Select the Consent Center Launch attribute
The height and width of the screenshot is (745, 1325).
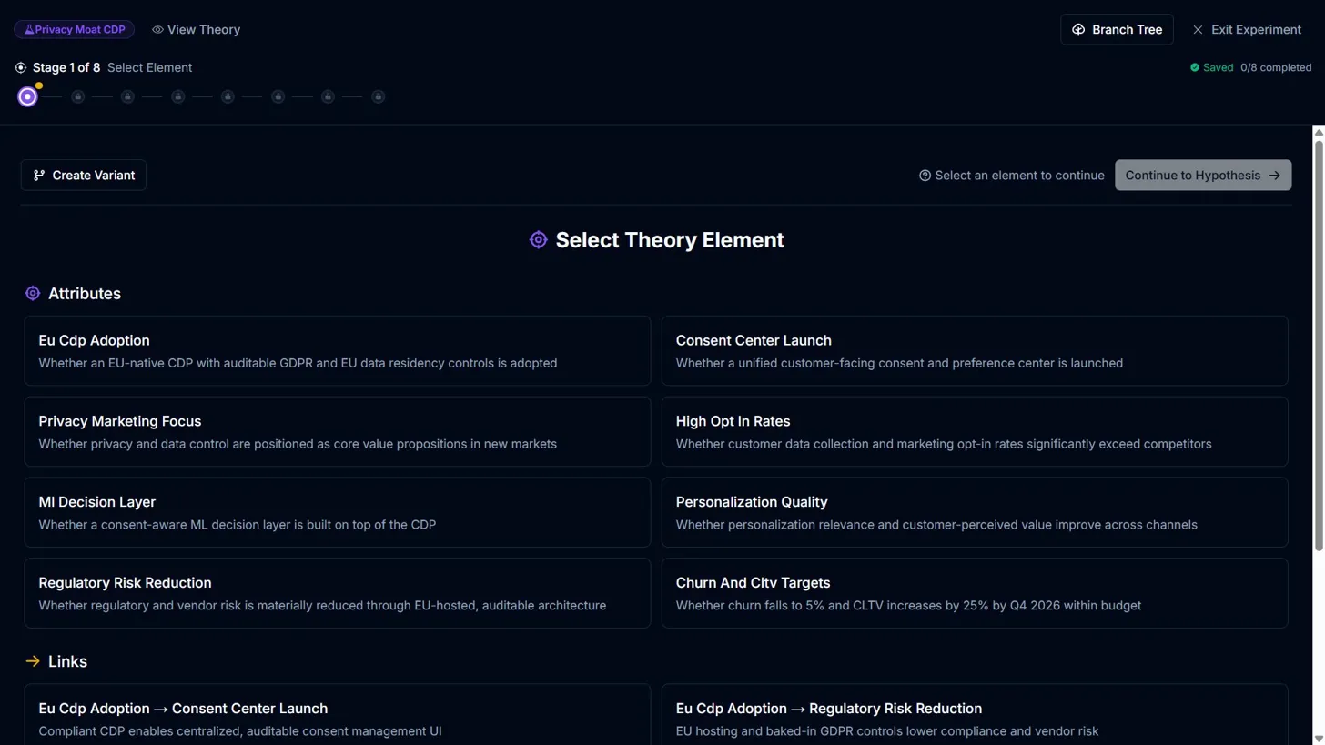[x=974, y=351]
